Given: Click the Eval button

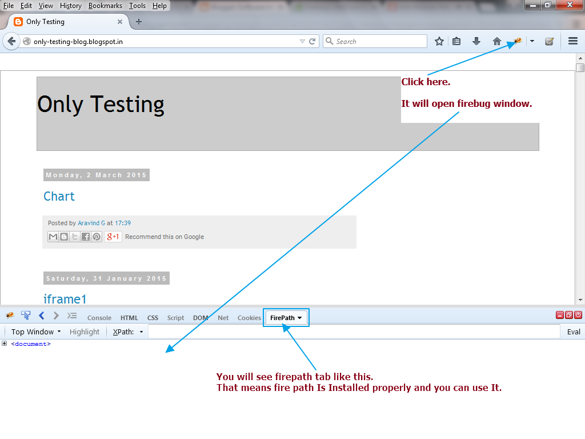Looking at the screenshot, I should 573,331.
